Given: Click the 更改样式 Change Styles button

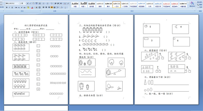Looking at the screenshot, I should click(192, 5).
